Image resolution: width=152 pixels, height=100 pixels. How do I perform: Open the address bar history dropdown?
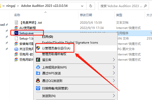tap(82, 6)
